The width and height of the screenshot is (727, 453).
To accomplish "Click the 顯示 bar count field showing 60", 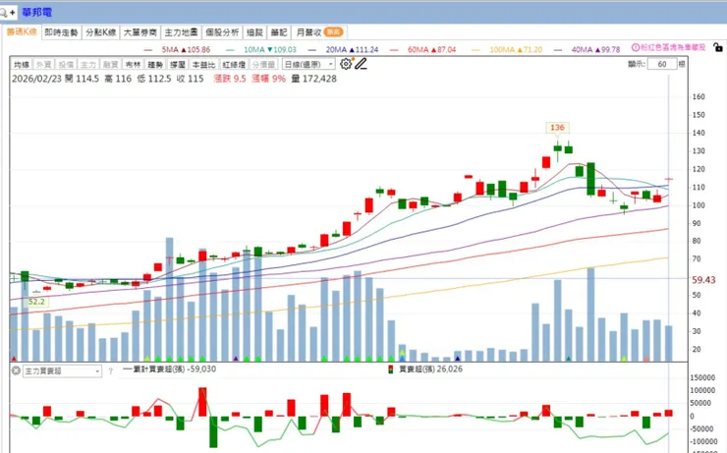I will tap(662, 64).
